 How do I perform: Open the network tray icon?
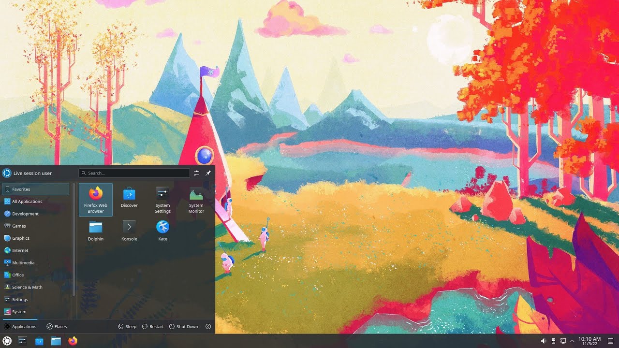pos(563,341)
